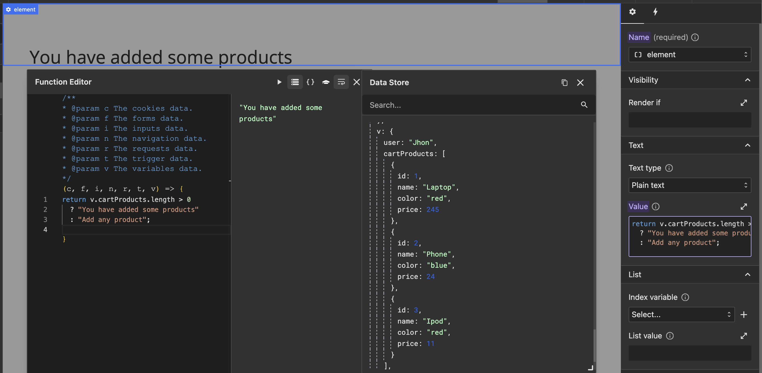762x373 pixels.
Task: Expand the Value editor
Action: pos(744,207)
